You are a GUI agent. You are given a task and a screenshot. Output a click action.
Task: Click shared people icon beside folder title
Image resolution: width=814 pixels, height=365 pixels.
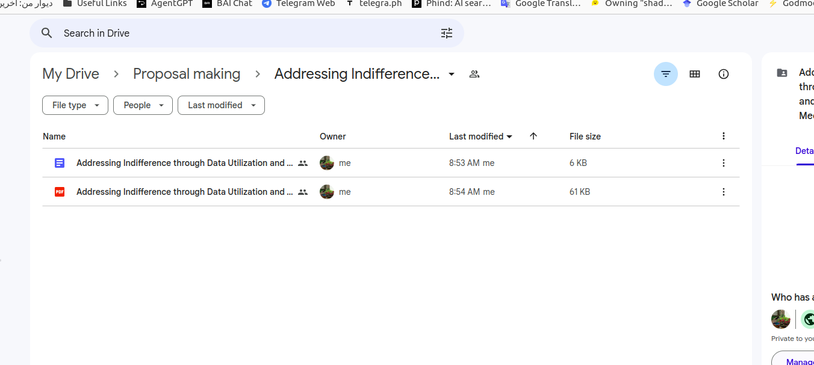474,74
